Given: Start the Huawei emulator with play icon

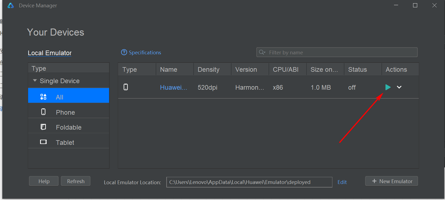Looking at the screenshot, I should (x=388, y=87).
